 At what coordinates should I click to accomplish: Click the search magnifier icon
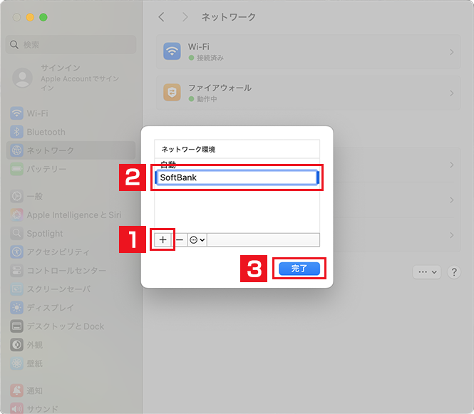tap(14, 45)
